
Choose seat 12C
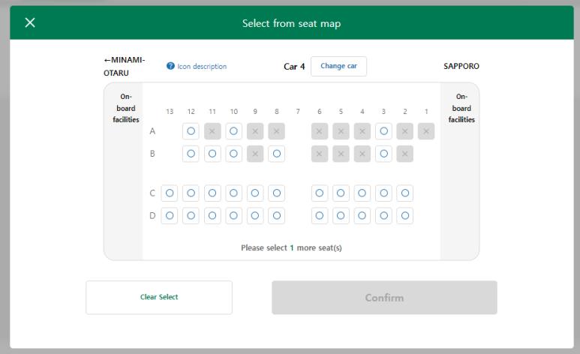(191, 193)
